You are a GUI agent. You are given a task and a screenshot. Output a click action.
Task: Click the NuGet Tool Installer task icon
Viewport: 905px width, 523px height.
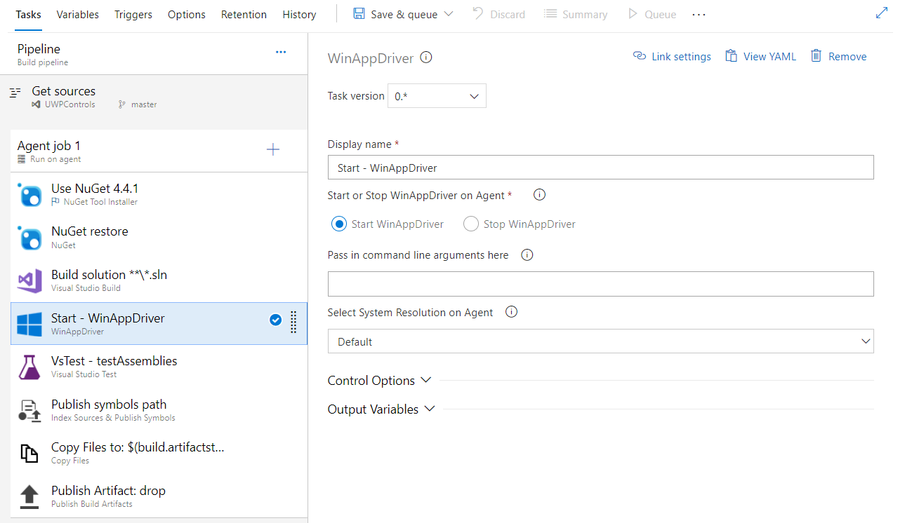pyautogui.click(x=30, y=196)
